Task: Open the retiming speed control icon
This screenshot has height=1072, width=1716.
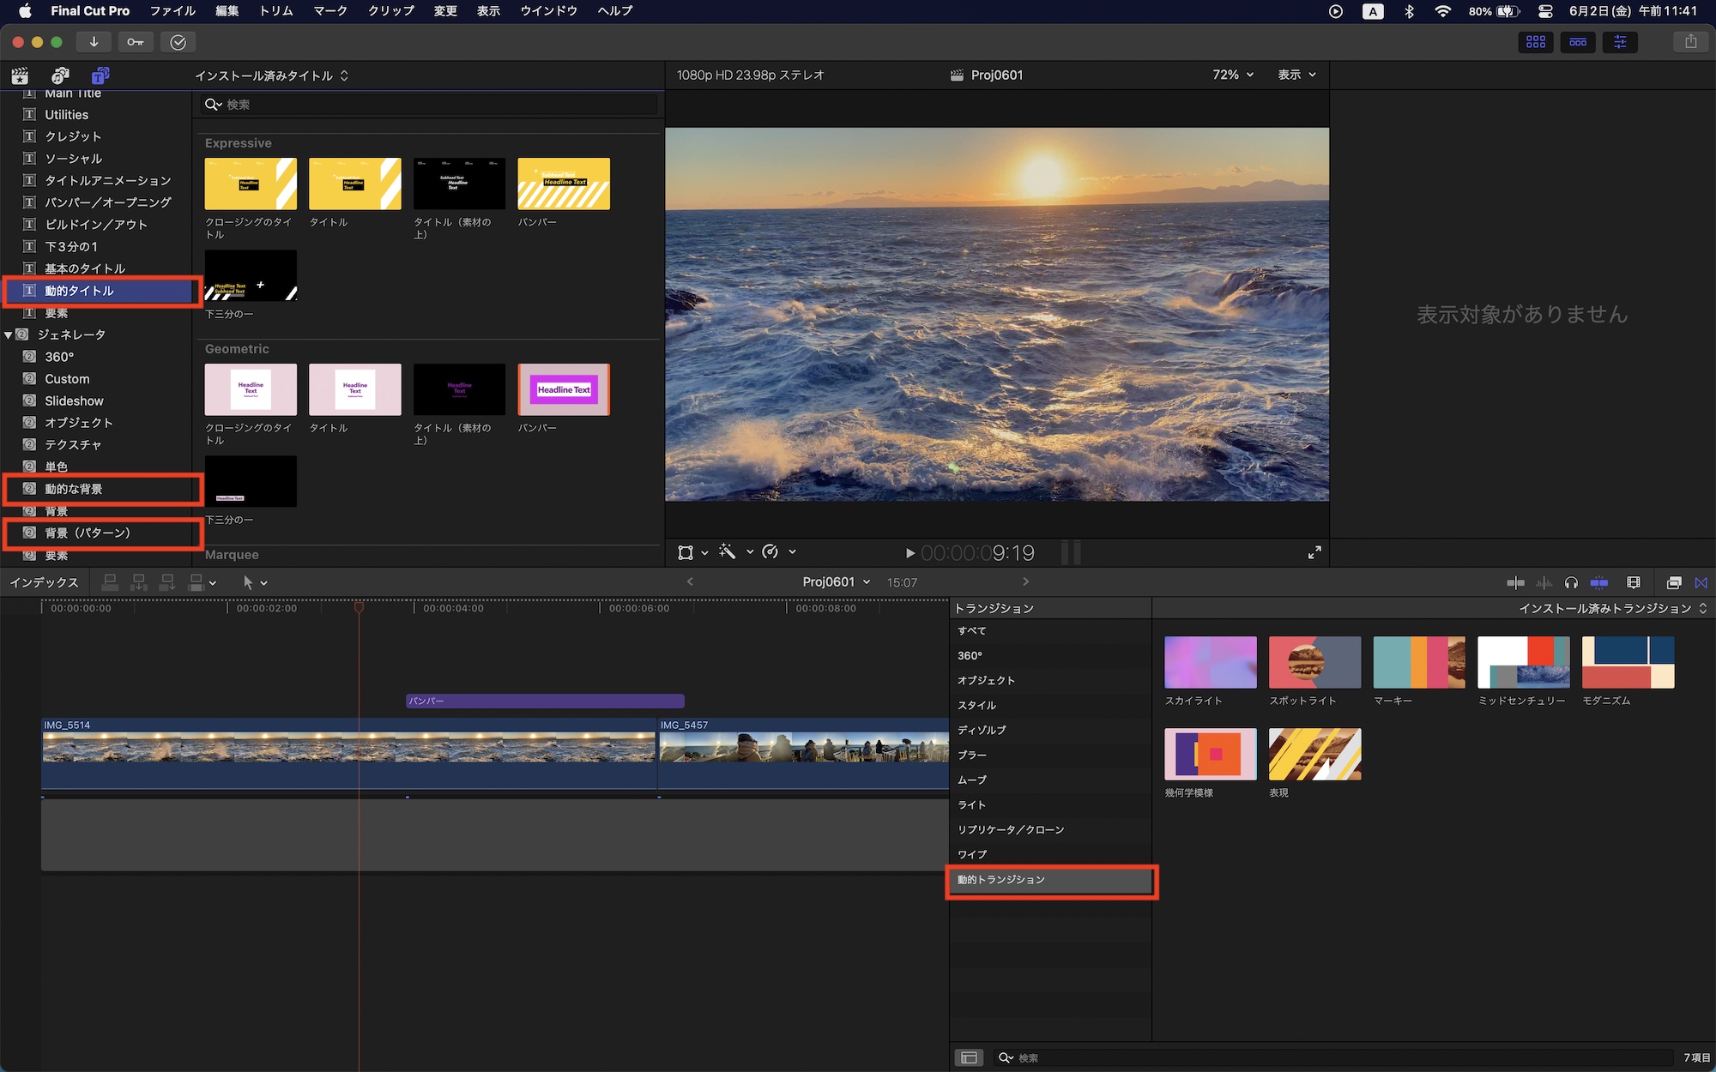Action: pyautogui.click(x=770, y=552)
